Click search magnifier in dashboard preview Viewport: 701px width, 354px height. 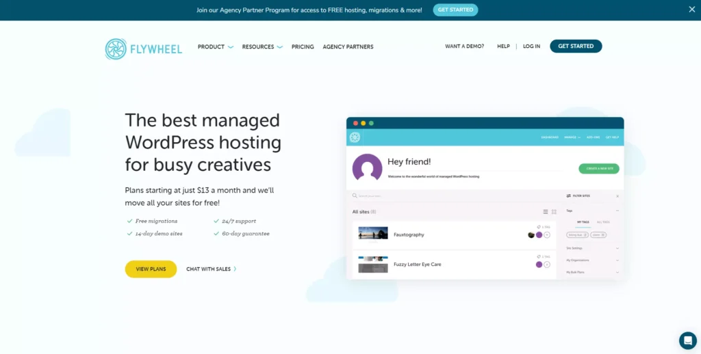pyautogui.click(x=355, y=195)
